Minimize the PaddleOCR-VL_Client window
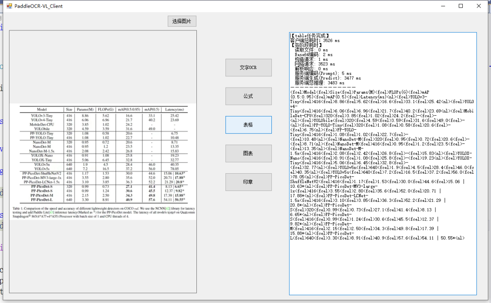This screenshot has height=303, width=491. (x=443, y=6)
